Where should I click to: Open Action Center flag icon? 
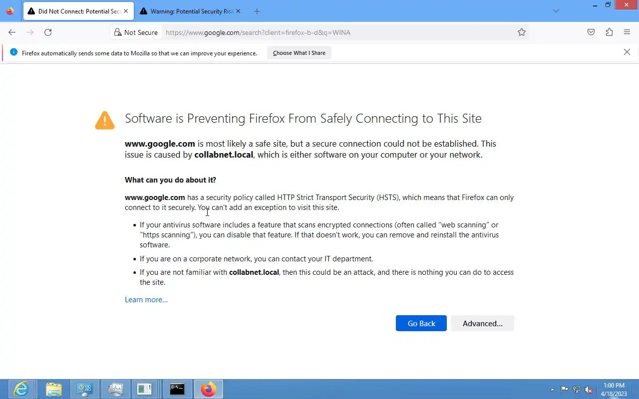click(x=565, y=390)
